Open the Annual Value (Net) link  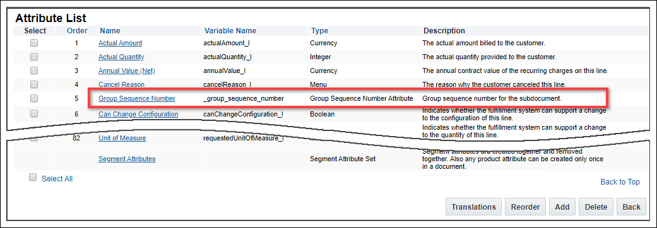click(127, 71)
